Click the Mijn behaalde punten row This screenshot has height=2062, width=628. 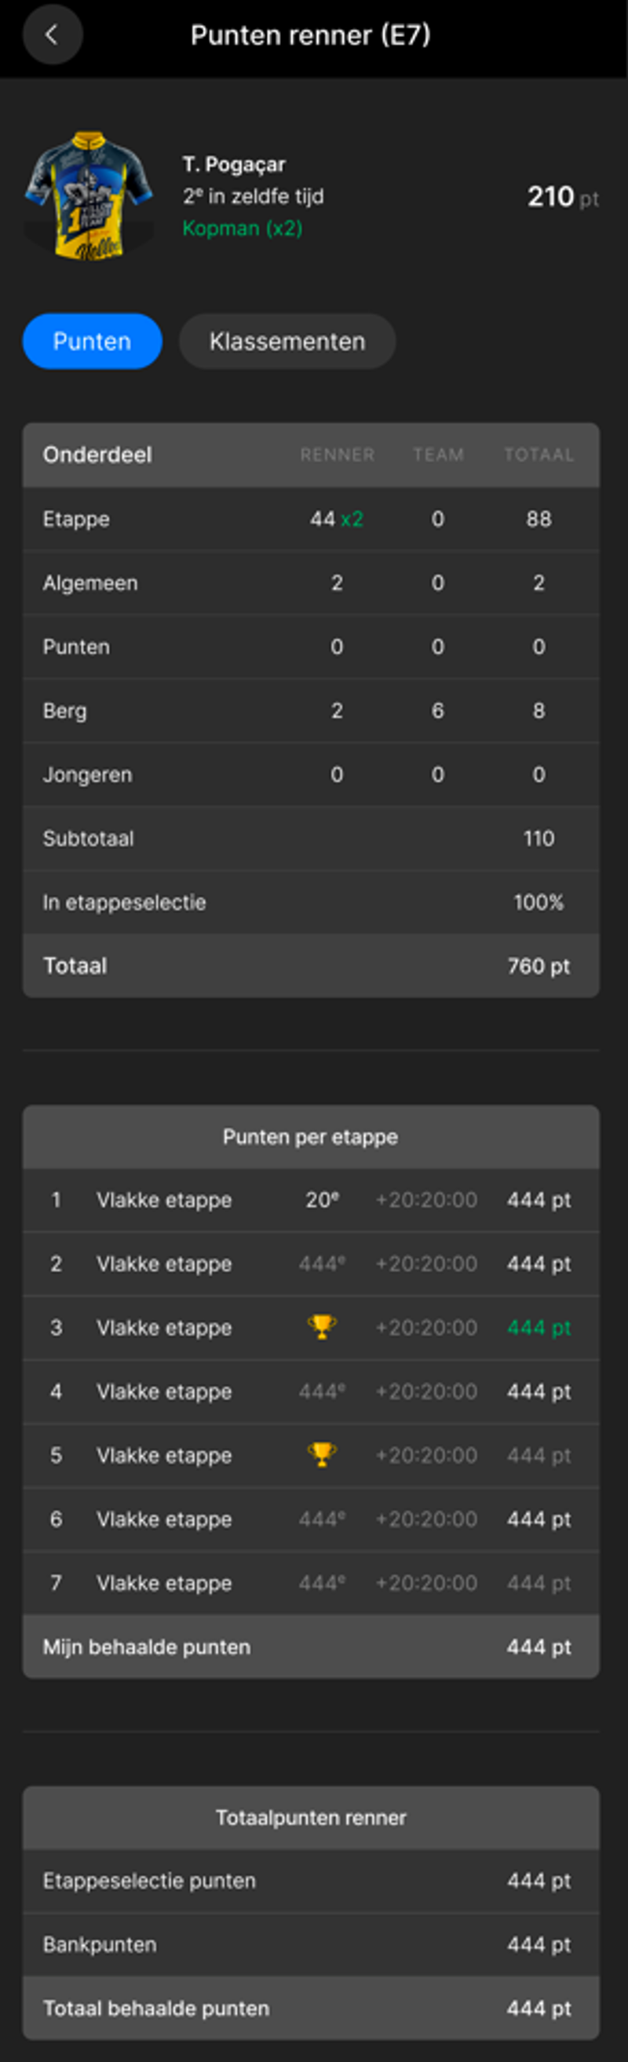[310, 1647]
